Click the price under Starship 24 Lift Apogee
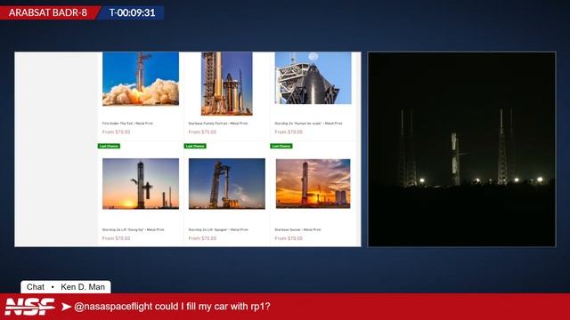 pos(202,238)
